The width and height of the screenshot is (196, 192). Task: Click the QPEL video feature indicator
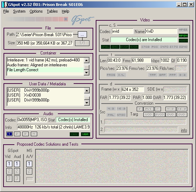point(106,47)
